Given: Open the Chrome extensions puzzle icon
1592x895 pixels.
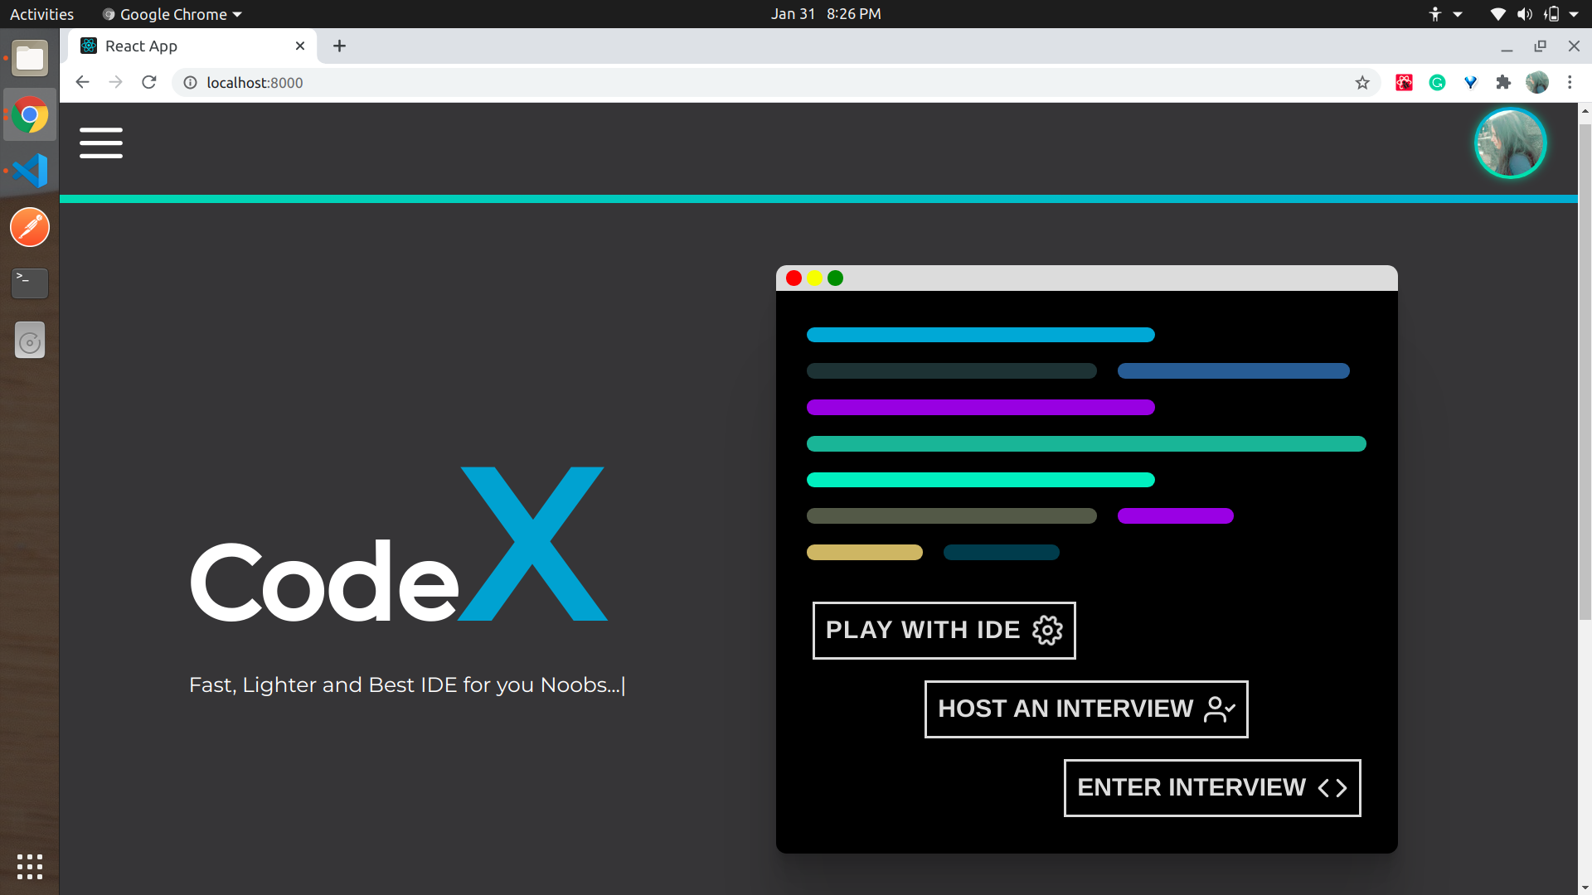Looking at the screenshot, I should point(1503,83).
